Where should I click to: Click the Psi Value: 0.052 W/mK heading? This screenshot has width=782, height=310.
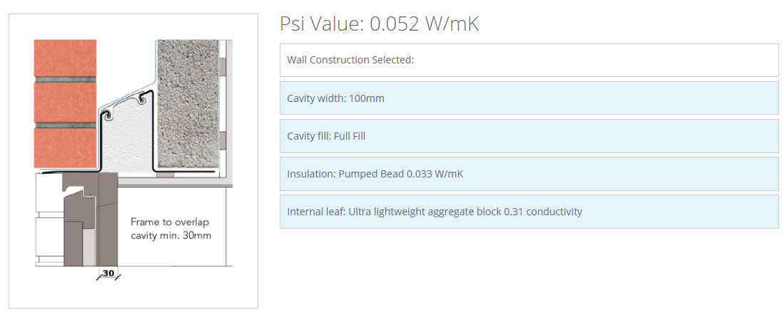click(379, 24)
